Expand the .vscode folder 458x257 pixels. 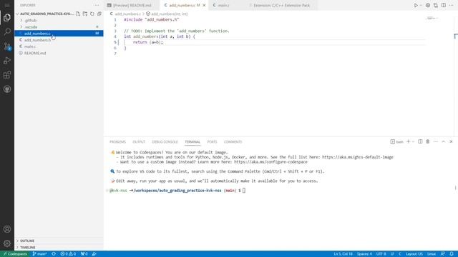[x=59, y=27]
